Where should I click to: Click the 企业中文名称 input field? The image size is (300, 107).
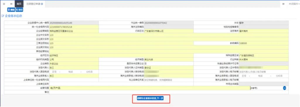coord(169,35)
